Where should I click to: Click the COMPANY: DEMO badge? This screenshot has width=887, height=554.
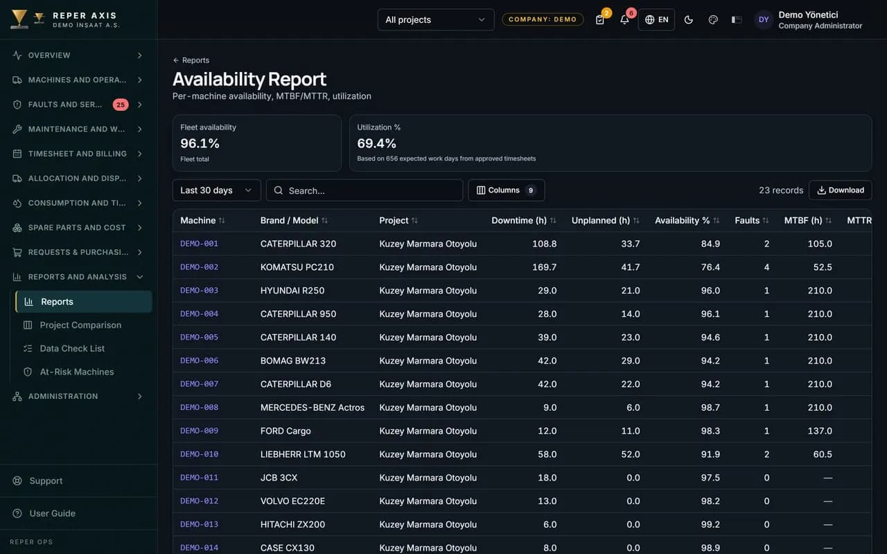pyautogui.click(x=543, y=19)
